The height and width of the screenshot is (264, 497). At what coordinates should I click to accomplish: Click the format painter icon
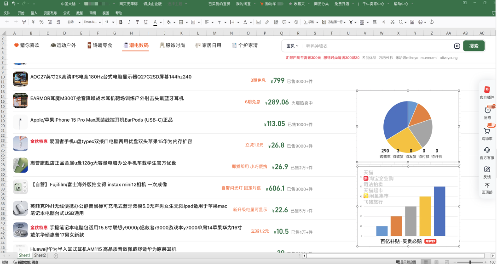(x=24, y=22)
